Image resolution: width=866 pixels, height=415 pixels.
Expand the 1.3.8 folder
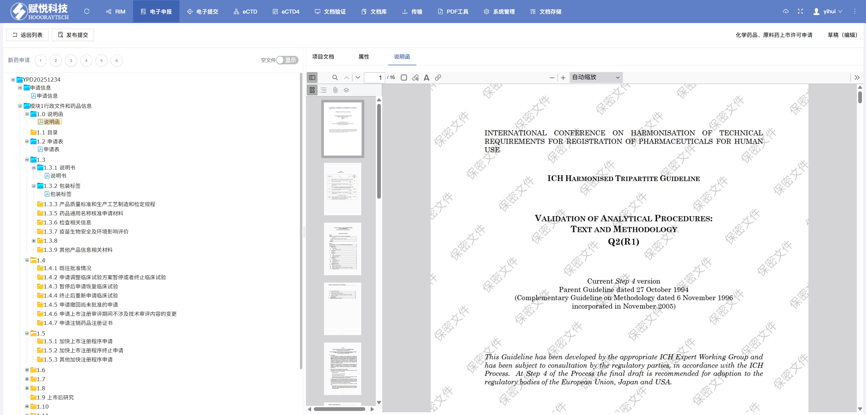[34, 241]
